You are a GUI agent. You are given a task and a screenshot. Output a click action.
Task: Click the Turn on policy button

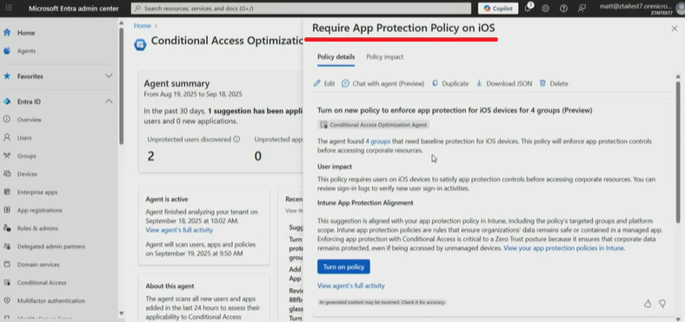[344, 266]
